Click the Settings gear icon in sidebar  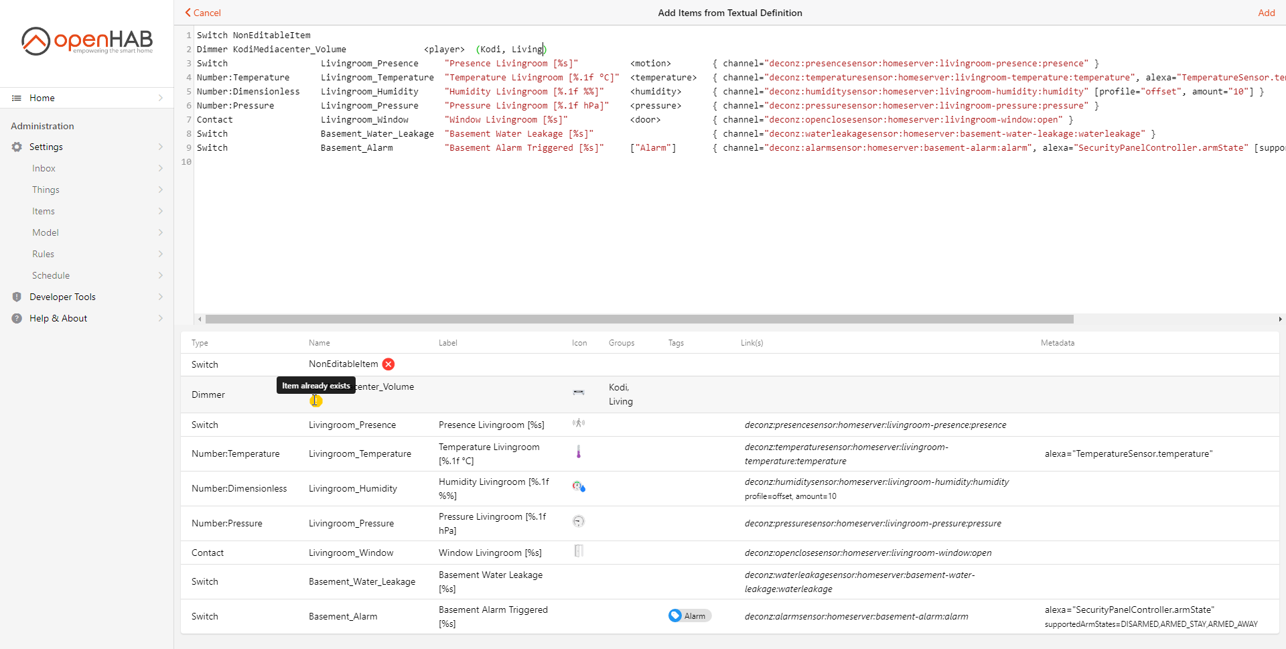17,147
